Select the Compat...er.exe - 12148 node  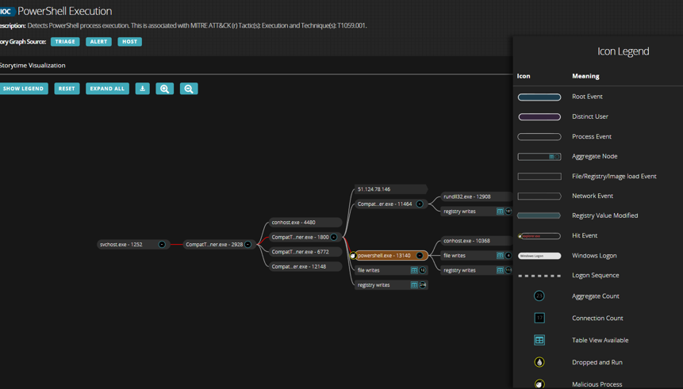[x=305, y=267]
